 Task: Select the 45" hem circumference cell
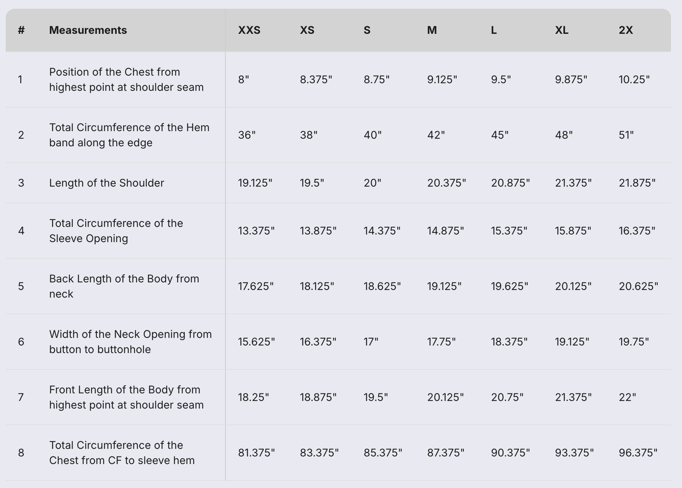(x=500, y=135)
